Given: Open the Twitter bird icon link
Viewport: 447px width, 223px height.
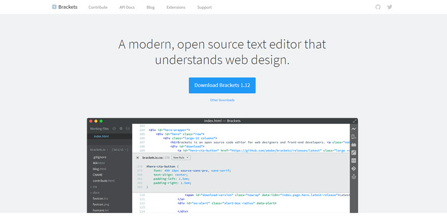Looking at the screenshot, I should 390,7.
